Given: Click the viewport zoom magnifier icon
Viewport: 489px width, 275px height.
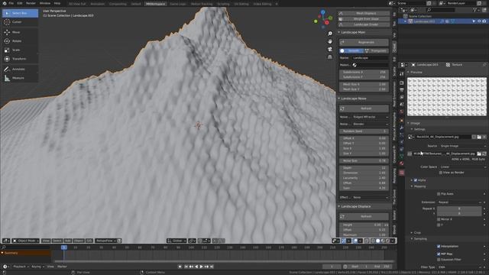Looking at the screenshot, I should coord(330,34).
